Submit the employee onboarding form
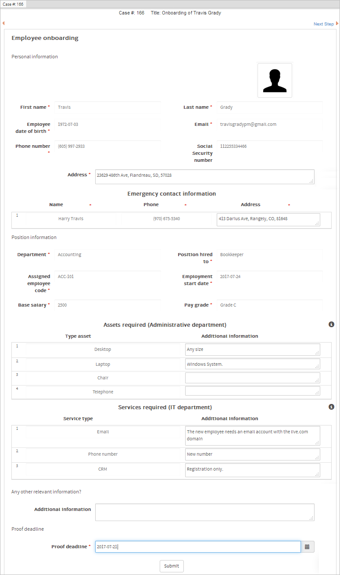This screenshot has height=575, width=340. tap(172, 566)
